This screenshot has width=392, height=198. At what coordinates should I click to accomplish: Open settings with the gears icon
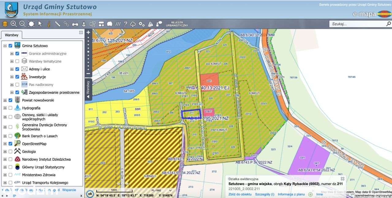(x=141, y=24)
